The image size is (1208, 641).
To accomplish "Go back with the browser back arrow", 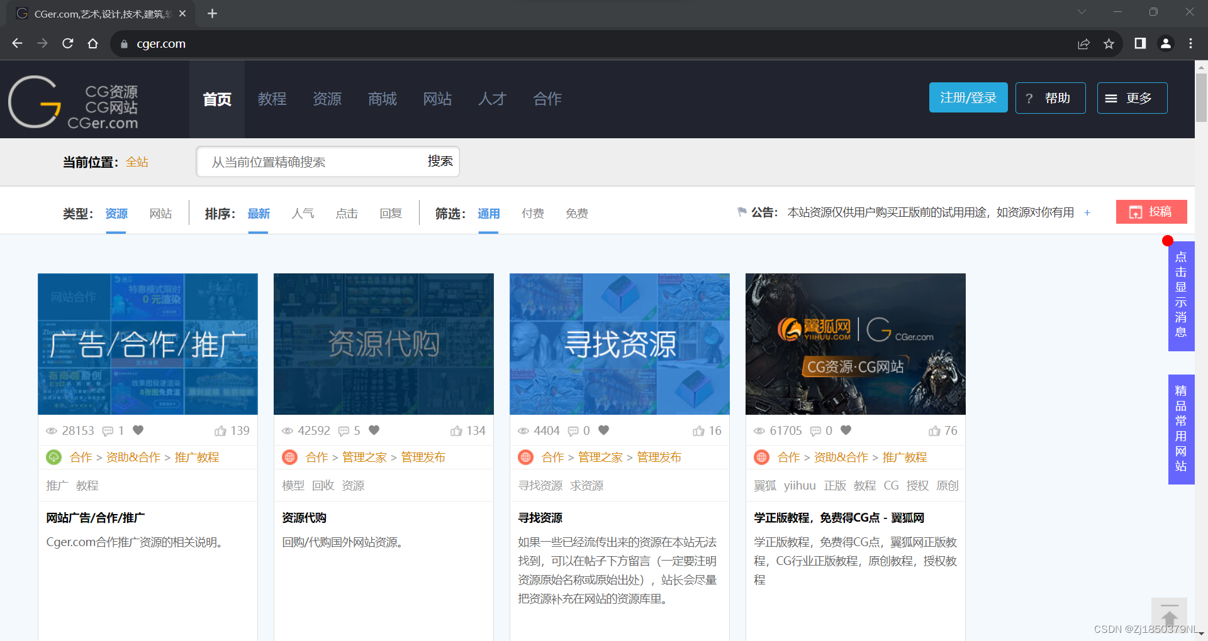I will (17, 43).
